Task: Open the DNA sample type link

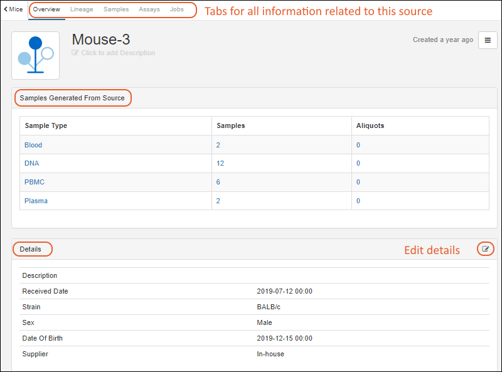Action: (31, 163)
